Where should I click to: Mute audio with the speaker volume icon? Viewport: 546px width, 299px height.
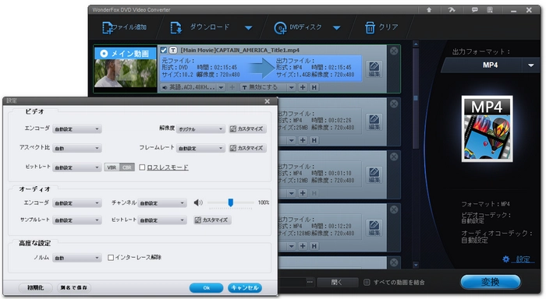pos(198,202)
